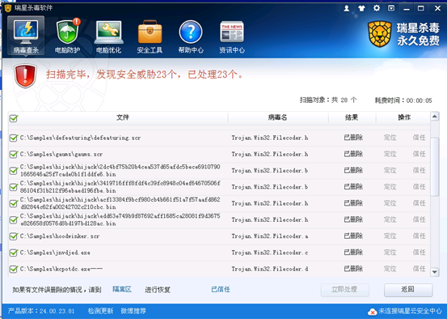Viewport: 447px width, 319px height.
Task: Click the scroll up arrow of results list
Action: [x=434, y=117]
